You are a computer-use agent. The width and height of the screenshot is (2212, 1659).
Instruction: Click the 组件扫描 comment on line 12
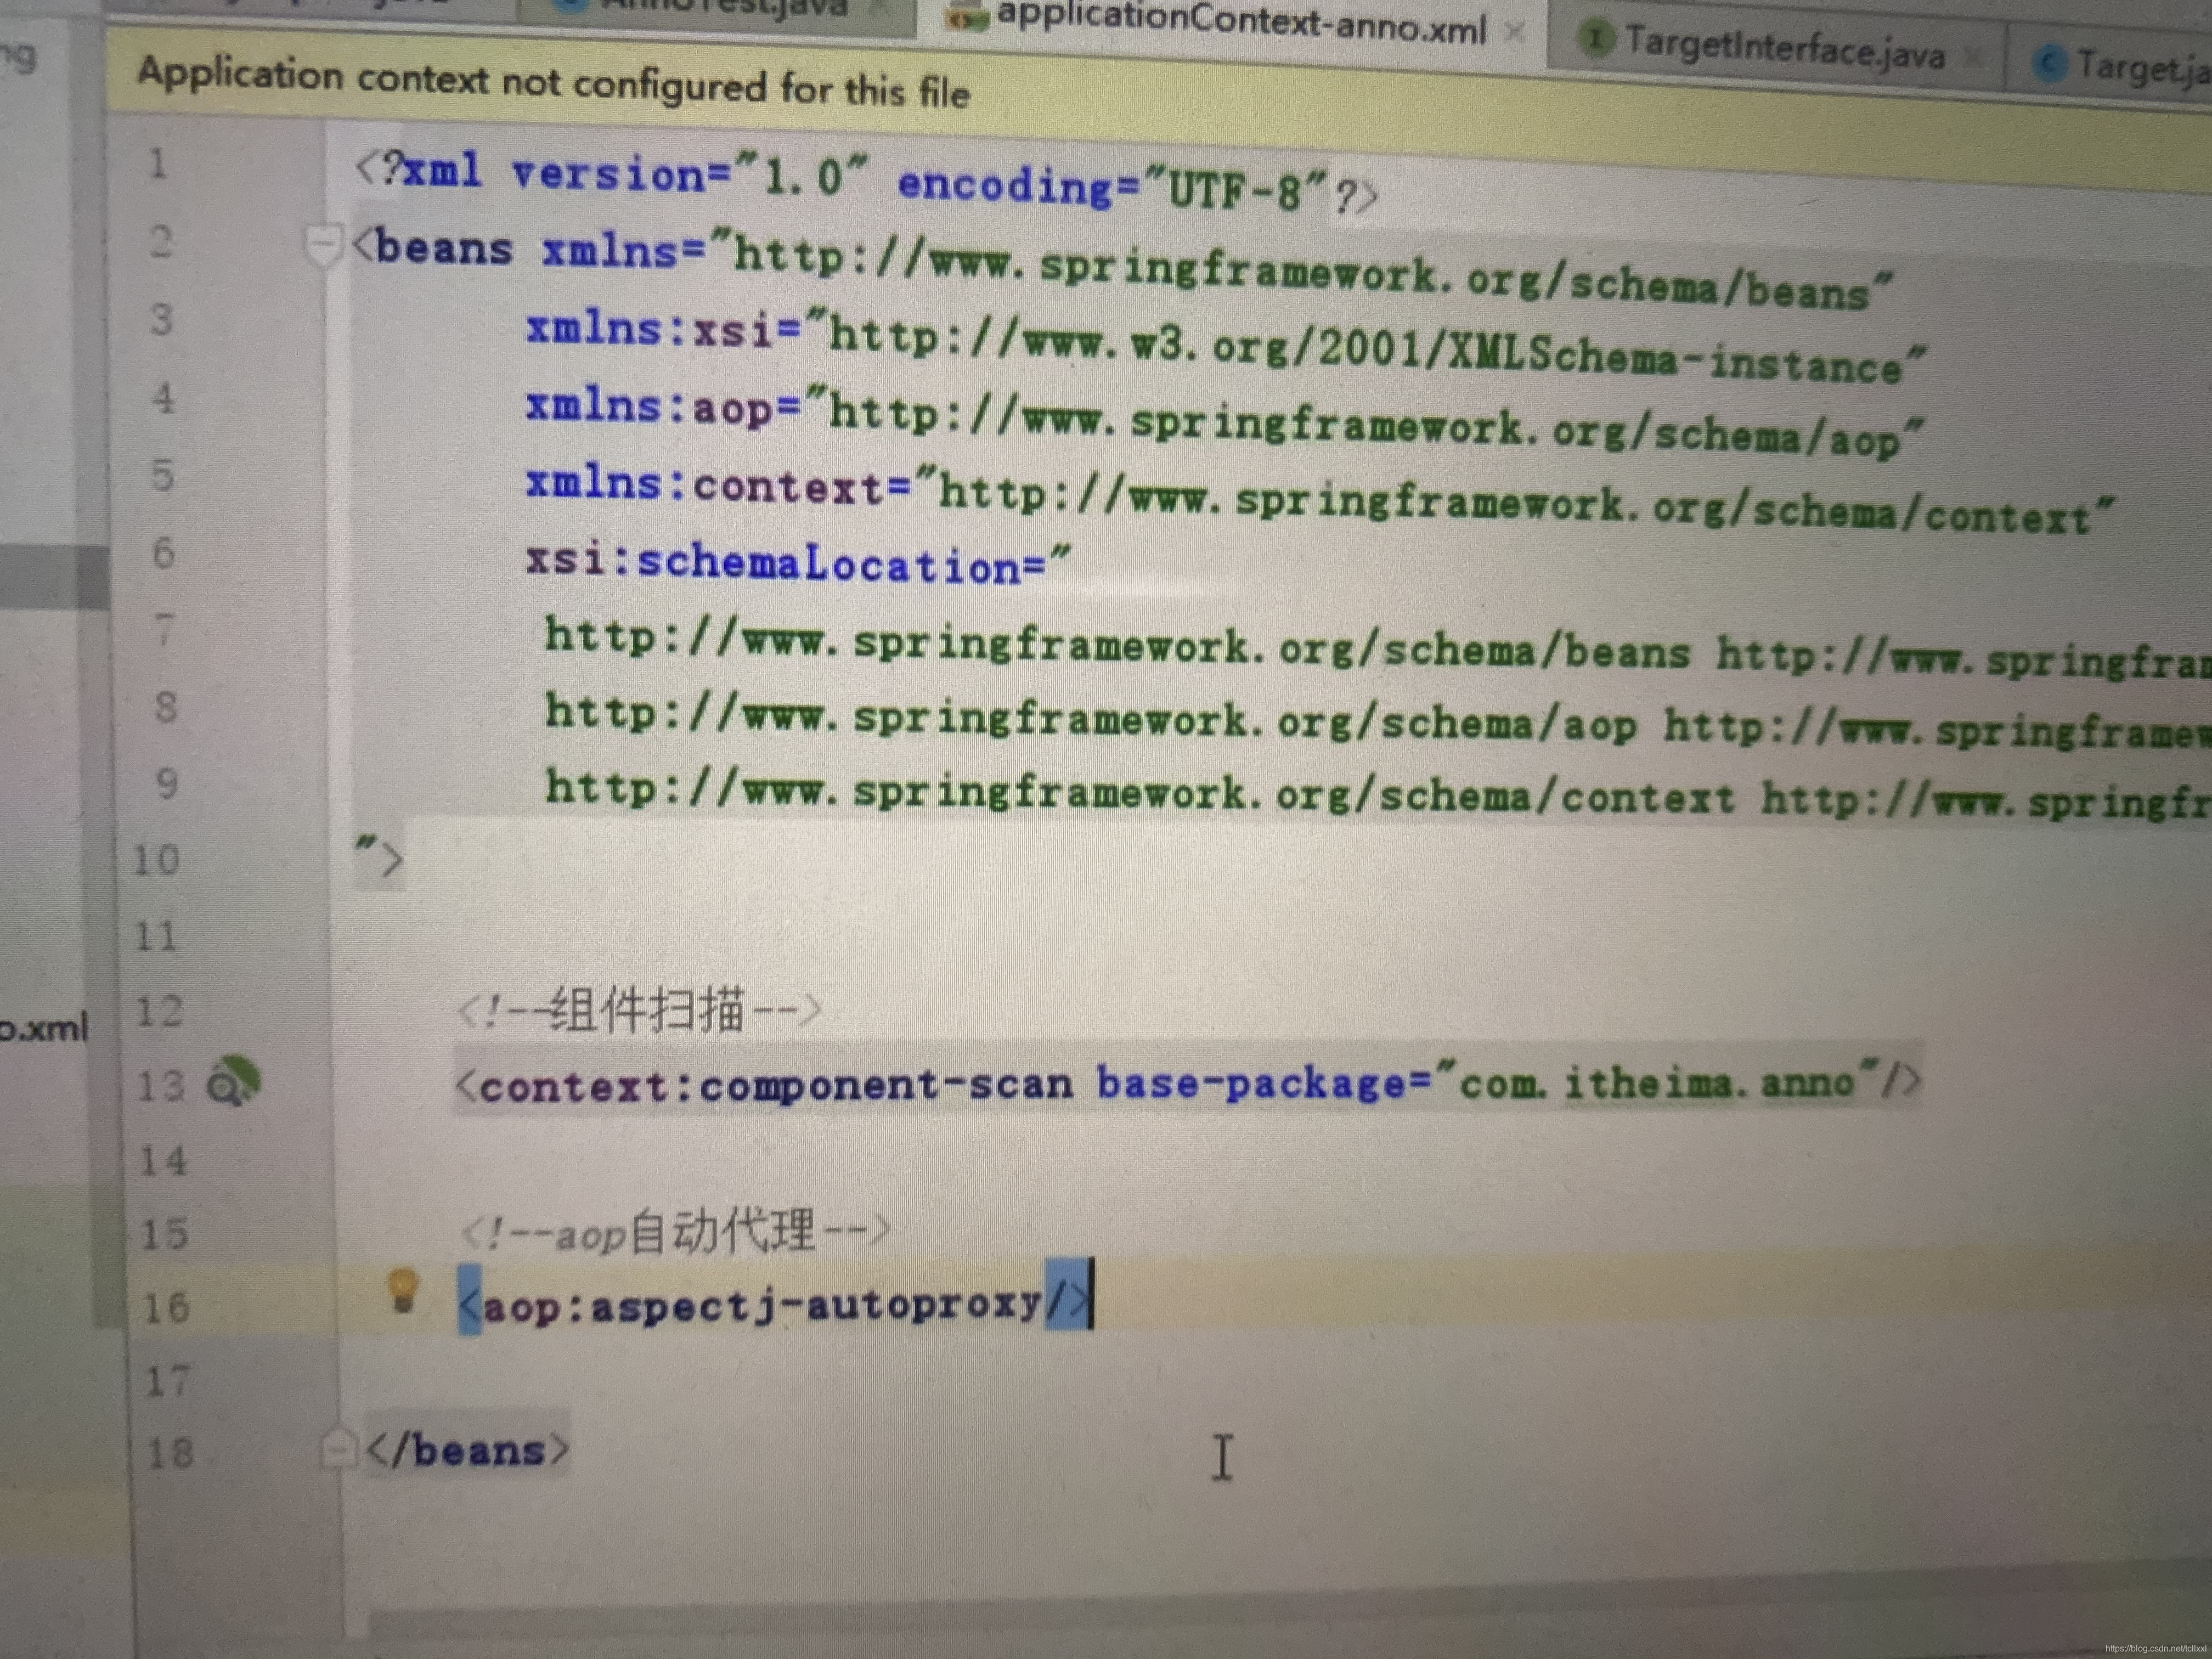[640, 1009]
